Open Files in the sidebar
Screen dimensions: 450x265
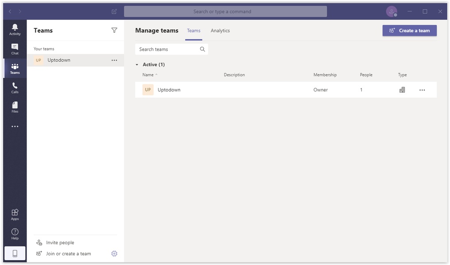coord(15,107)
